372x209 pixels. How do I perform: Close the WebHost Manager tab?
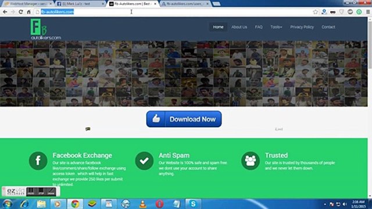pyautogui.click(x=51, y=4)
